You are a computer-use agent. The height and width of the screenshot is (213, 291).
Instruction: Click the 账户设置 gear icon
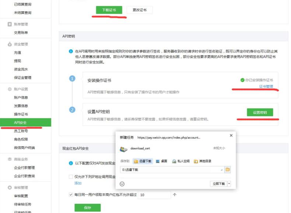(x=10, y=89)
